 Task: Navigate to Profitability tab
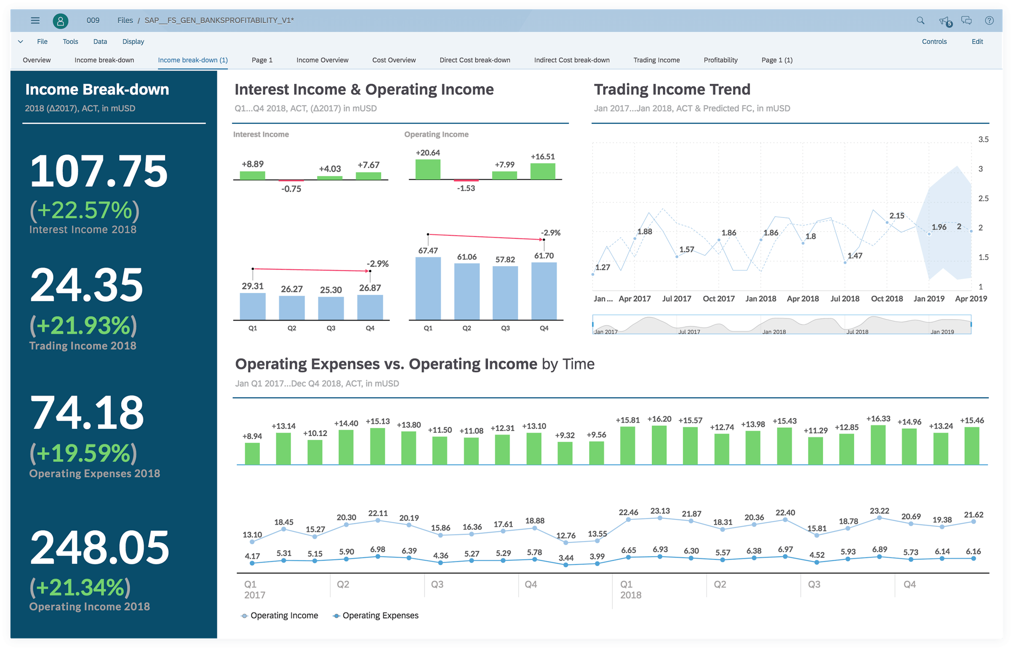(720, 60)
